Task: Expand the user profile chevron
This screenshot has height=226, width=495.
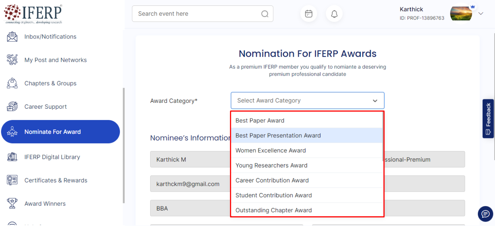Action: pyautogui.click(x=481, y=14)
